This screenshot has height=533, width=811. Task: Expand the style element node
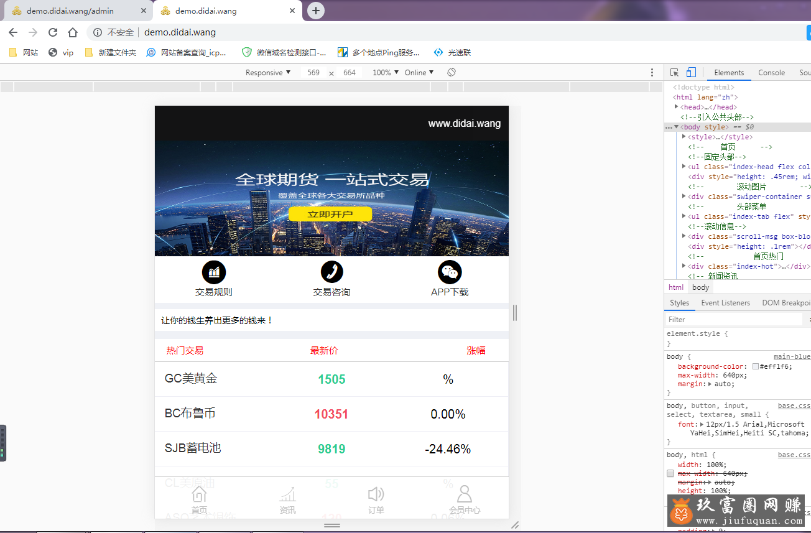[x=684, y=137]
